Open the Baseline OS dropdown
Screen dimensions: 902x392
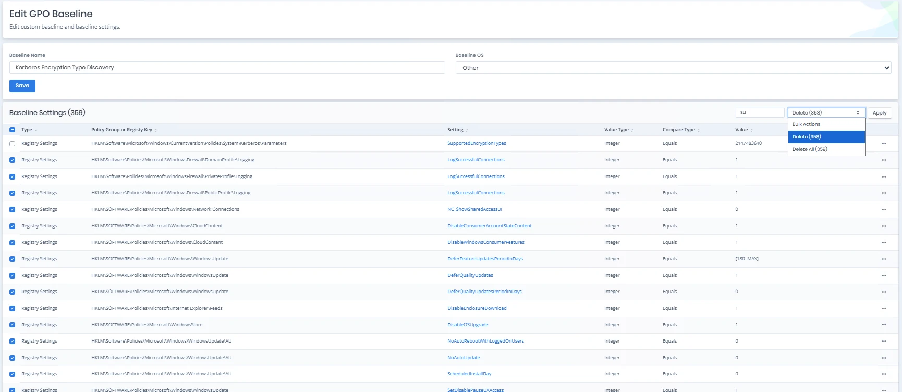[x=673, y=68]
